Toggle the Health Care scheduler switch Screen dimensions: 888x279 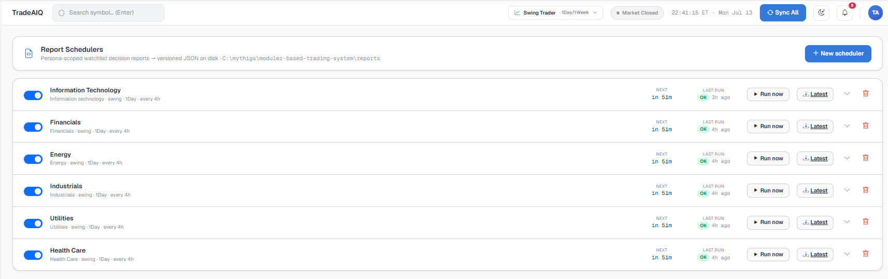point(33,255)
